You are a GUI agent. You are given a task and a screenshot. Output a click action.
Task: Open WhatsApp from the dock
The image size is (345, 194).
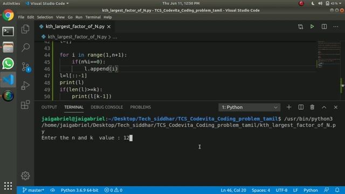[x=8, y=64]
